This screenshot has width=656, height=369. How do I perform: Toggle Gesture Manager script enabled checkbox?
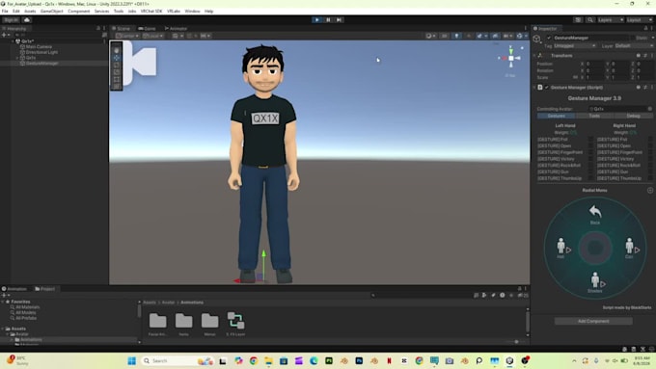(546, 88)
